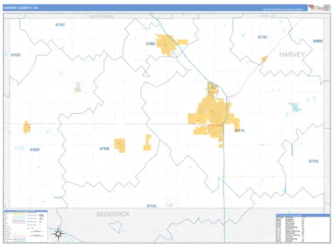Click the ZIP code label 67056
The image size is (334, 250).
[x=104, y=149]
